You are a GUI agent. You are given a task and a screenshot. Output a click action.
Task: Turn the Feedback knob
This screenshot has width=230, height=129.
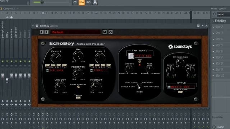pyautogui.click(x=78, y=73)
